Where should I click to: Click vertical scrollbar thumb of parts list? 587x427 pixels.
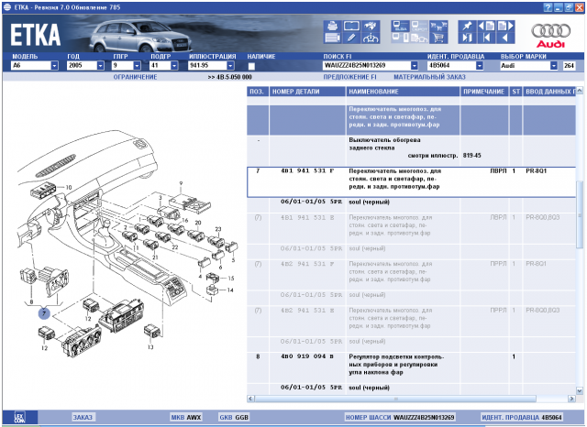580,213
